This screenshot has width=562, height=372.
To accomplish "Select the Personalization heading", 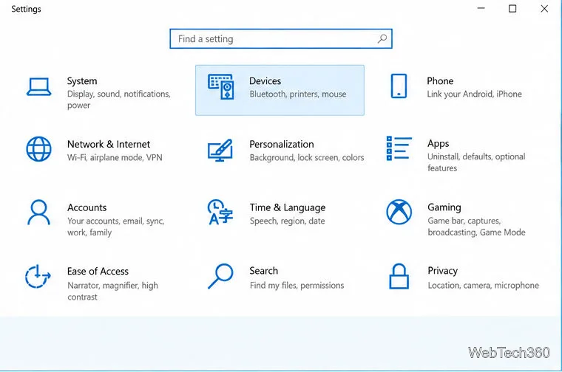I will [282, 144].
